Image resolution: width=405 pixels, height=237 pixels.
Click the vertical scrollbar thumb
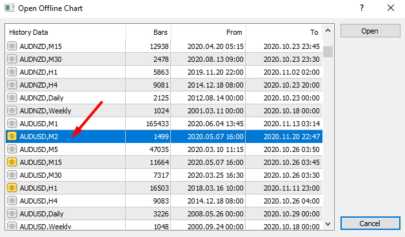(x=328, y=52)
